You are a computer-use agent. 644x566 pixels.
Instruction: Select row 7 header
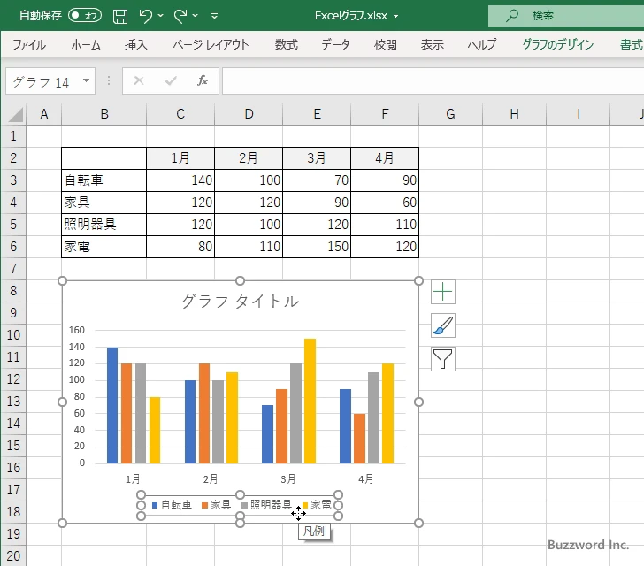coord(13,269)
